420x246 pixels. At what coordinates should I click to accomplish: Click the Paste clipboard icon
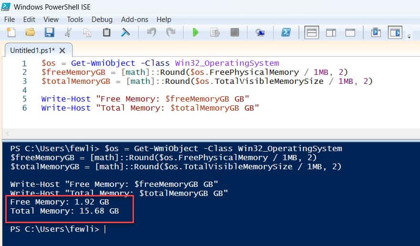(x=107, y=32)
